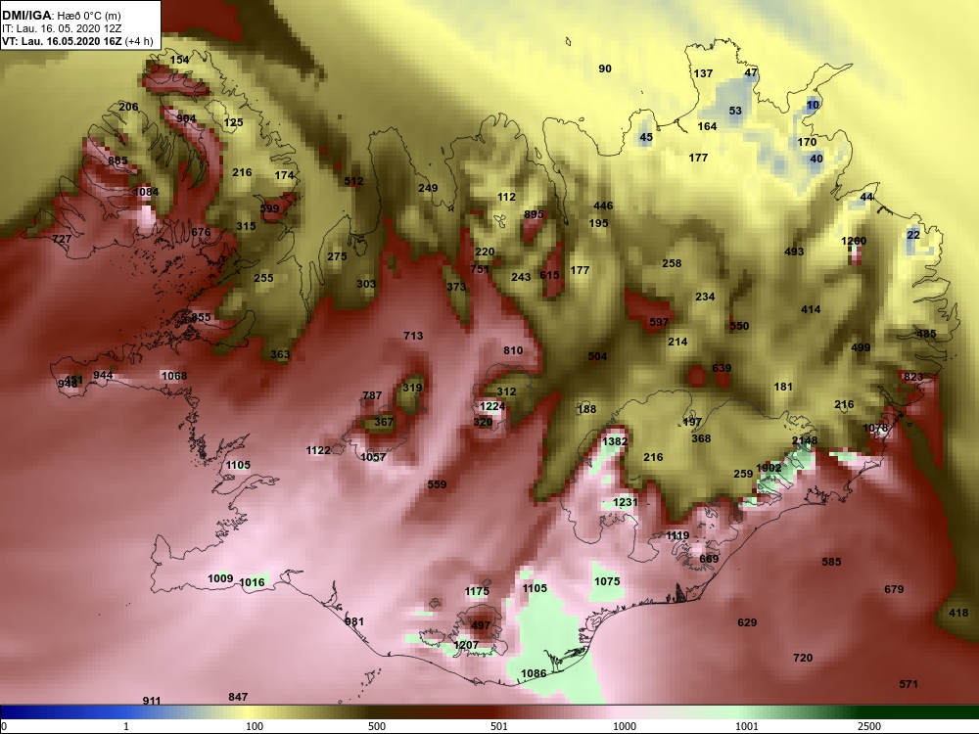Click the map value '497'

[480, 625]
